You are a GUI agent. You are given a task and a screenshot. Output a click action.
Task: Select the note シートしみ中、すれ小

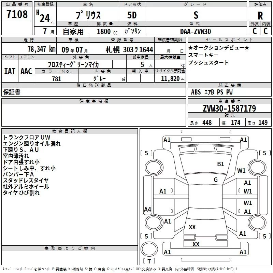coord(29,168)
